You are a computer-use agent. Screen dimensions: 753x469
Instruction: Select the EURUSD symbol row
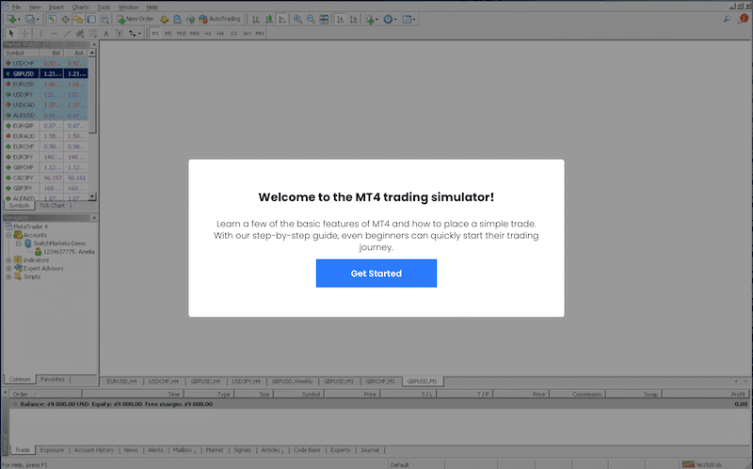tap(45, 84)
